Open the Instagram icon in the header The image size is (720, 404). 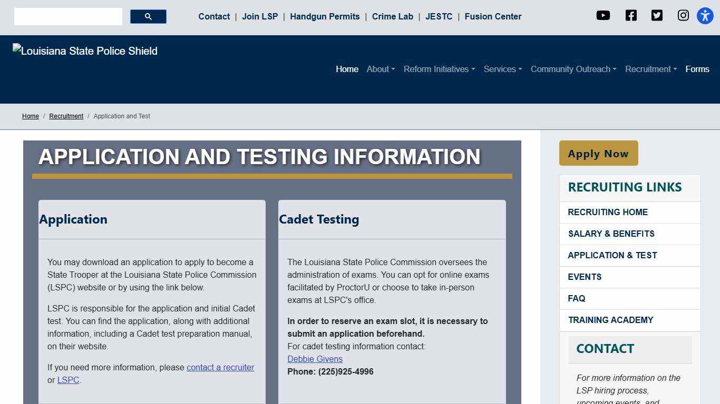click(683, 15)
